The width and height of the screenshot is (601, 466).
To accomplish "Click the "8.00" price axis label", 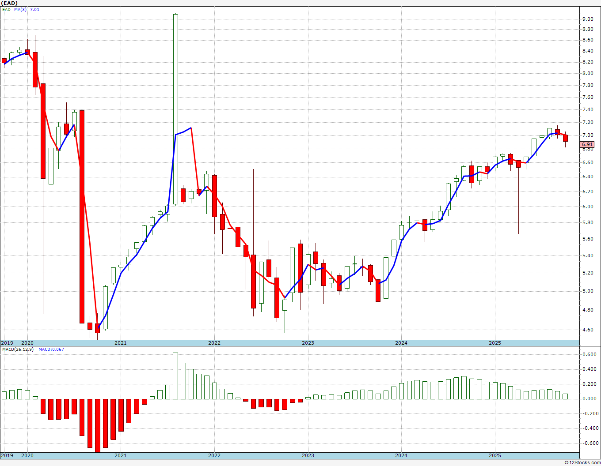I will [588, 73].
